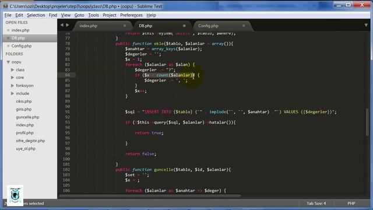Open the Help menu
Screen dimensions: 373x210
click(151, 15)
